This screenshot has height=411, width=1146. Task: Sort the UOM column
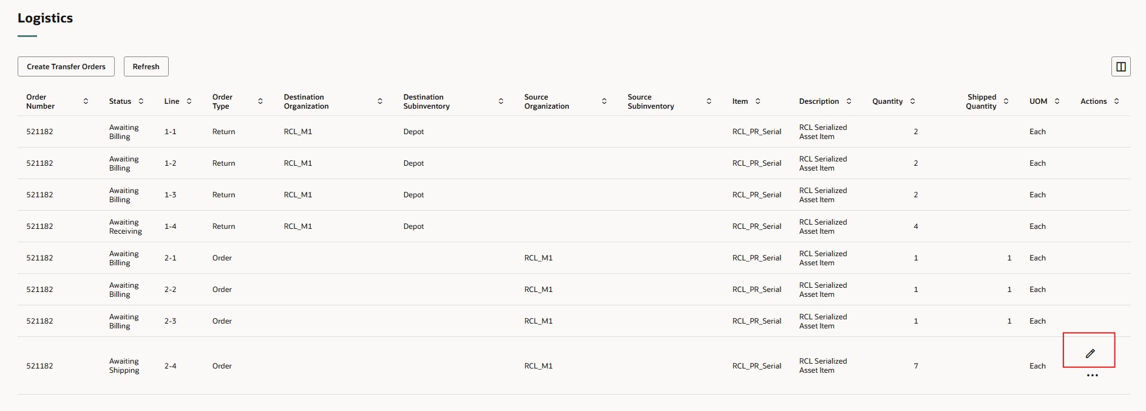click(1057, 101)
